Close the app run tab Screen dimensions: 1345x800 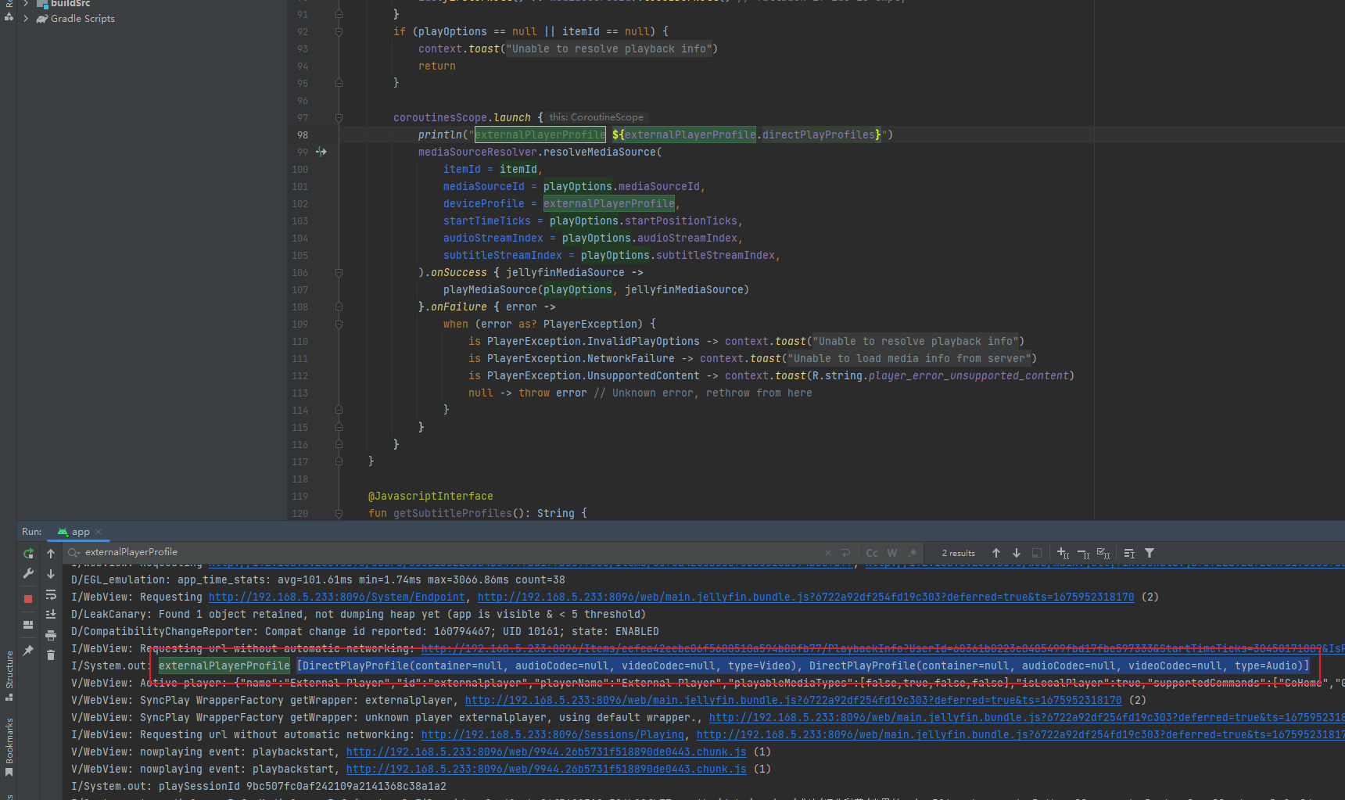tap(99, 532)
